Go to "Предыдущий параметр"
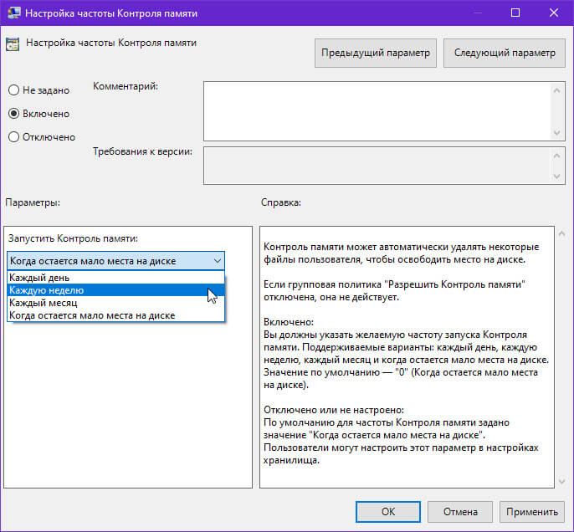 click(x=376, y=53)
